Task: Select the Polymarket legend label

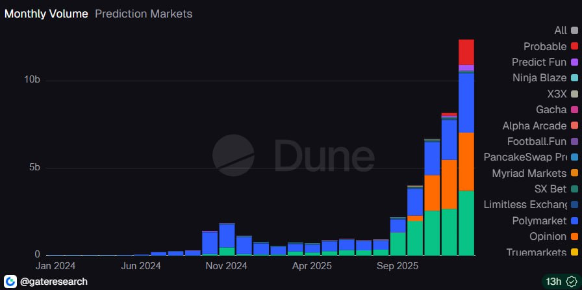Action: pyautogui.click(x=539, y=221)
